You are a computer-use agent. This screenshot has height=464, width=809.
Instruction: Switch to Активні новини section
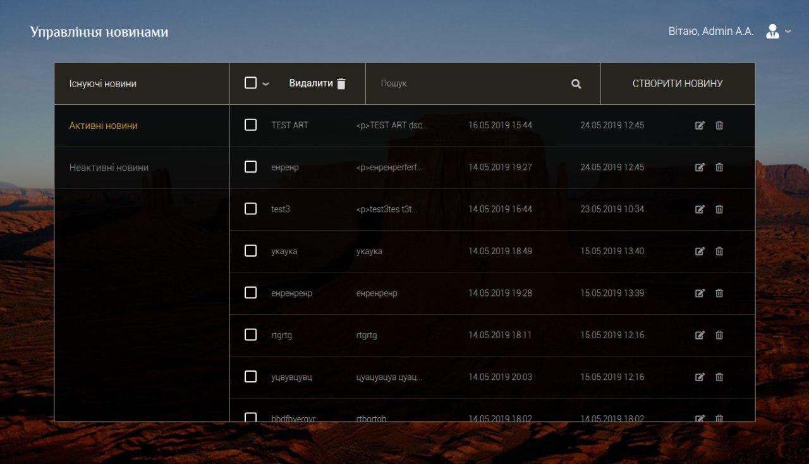104,125
